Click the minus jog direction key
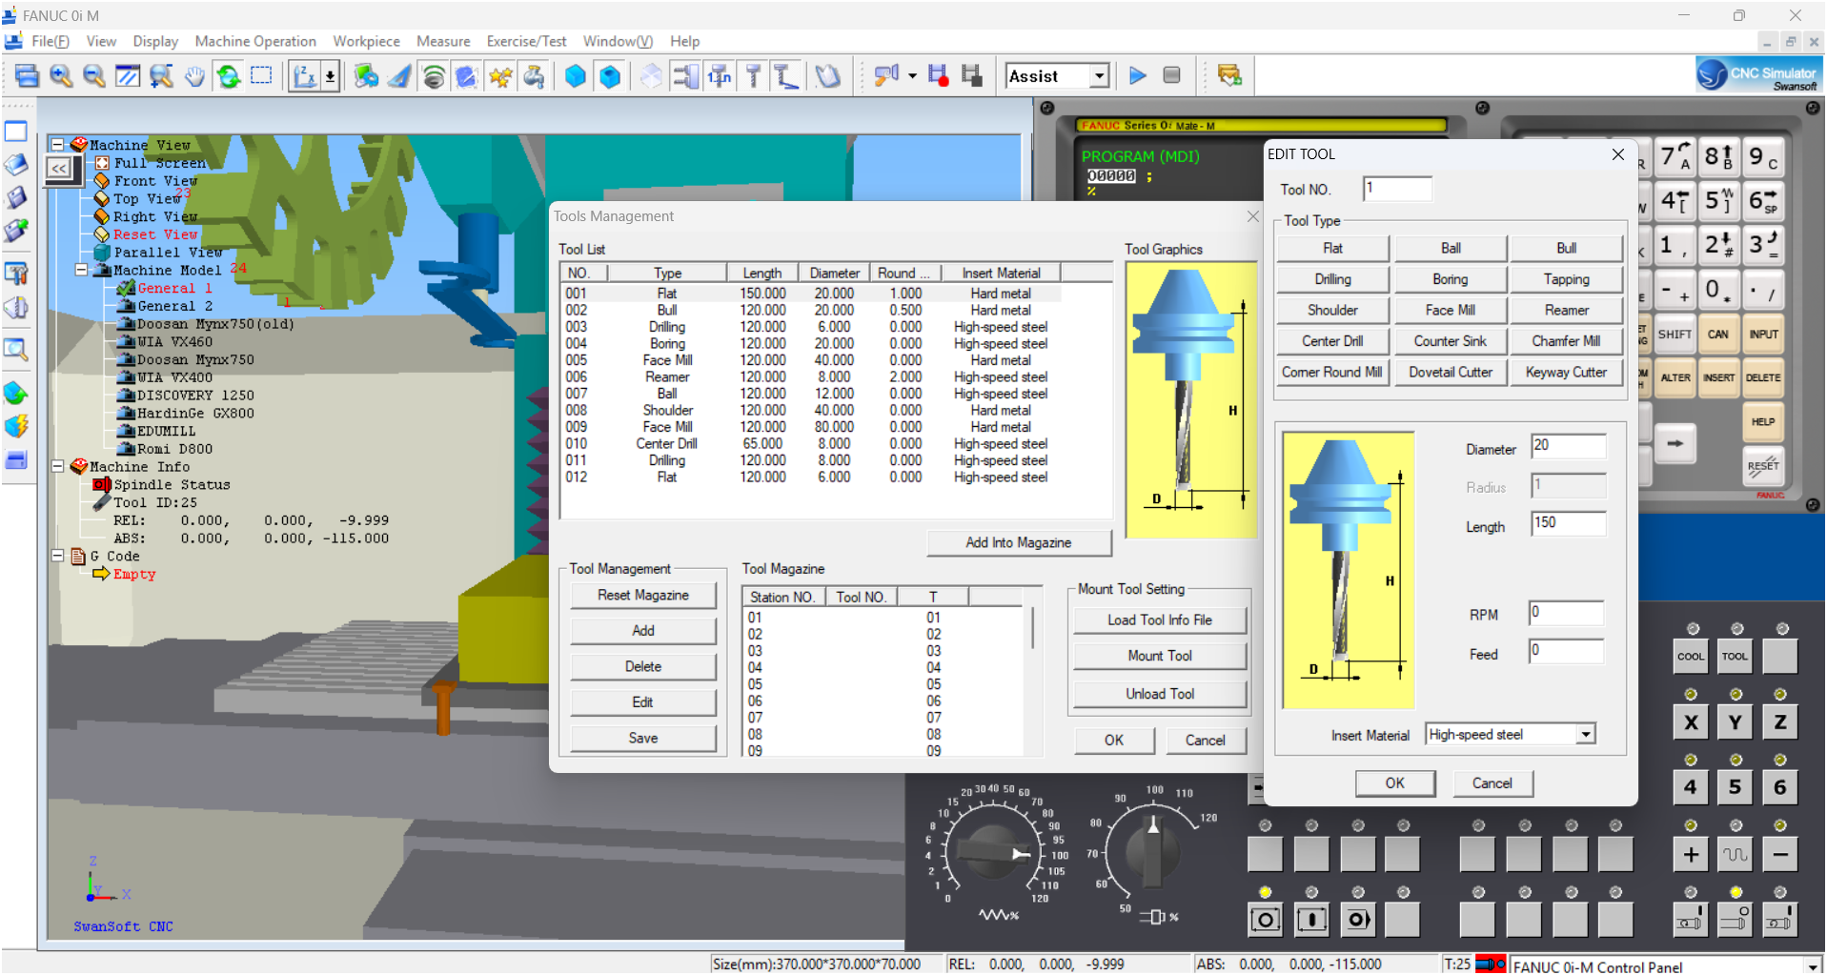This screenshot has width=1827, height=975. (x=1779, y=854)
